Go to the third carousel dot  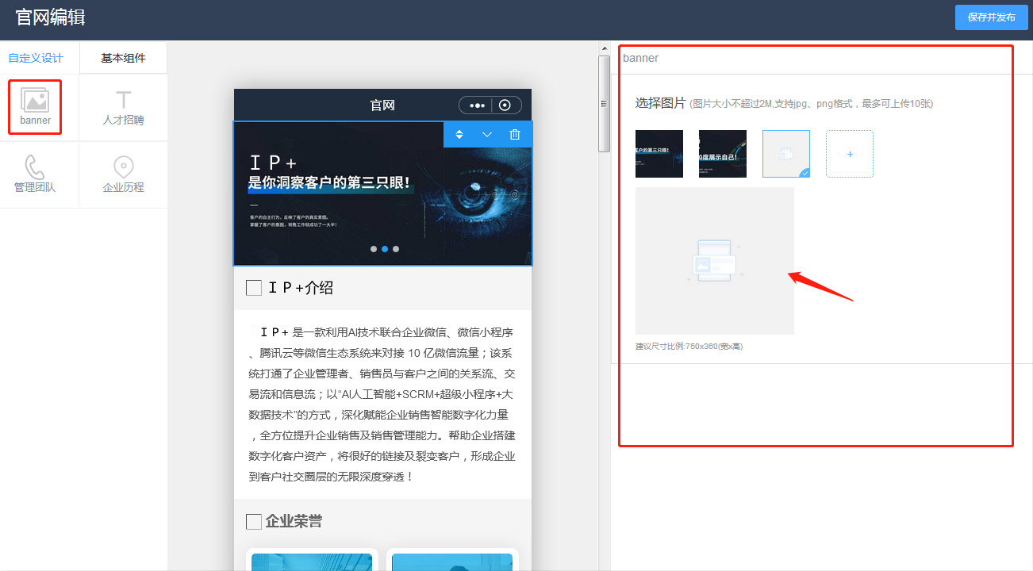pyautogui.click(x=396, y=249)
